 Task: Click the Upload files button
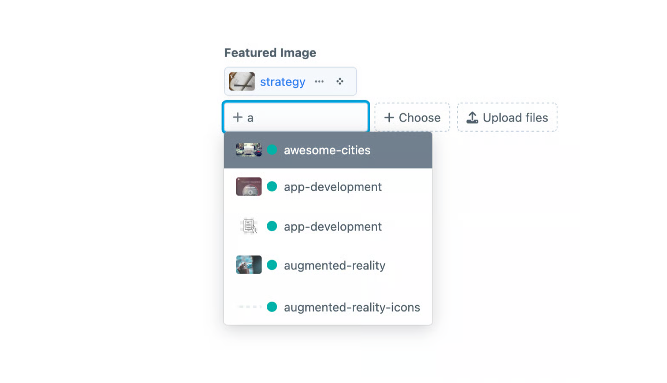[x=507, y=117]
